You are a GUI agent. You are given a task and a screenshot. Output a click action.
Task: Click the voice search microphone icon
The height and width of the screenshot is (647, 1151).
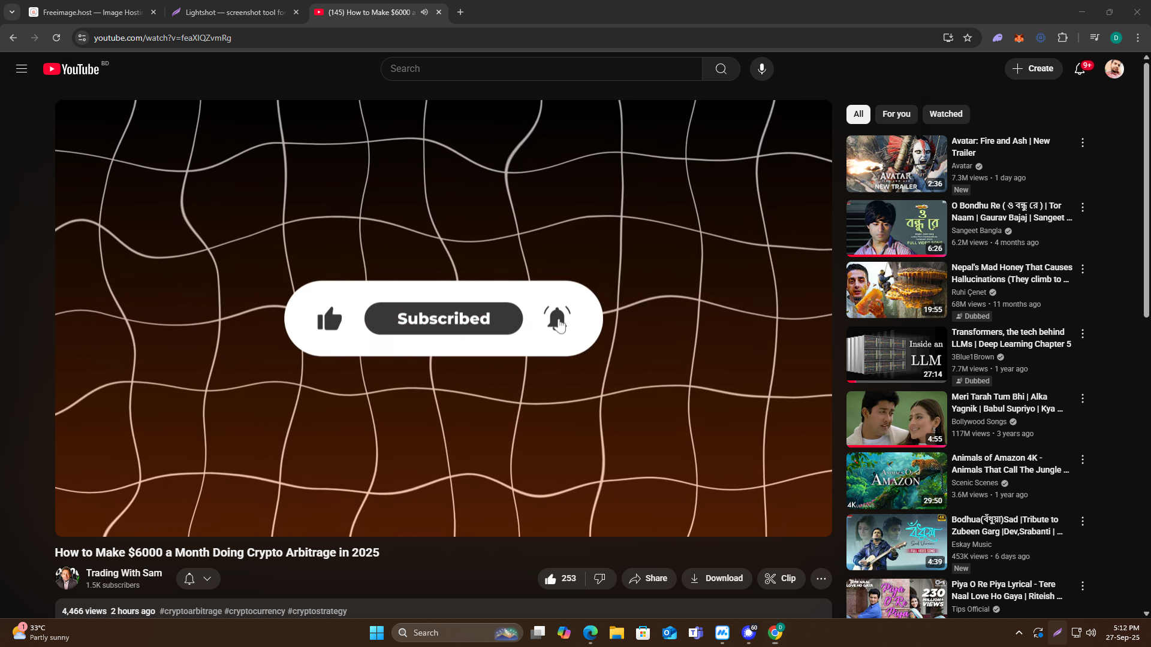pyautogui.click(x=761, y=69)
